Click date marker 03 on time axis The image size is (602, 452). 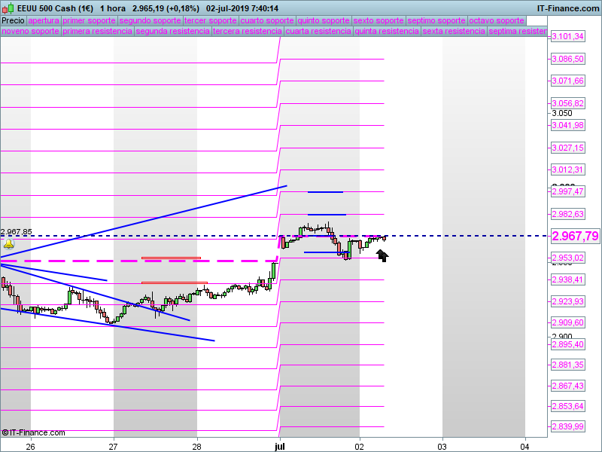click(x=442, y=447)
